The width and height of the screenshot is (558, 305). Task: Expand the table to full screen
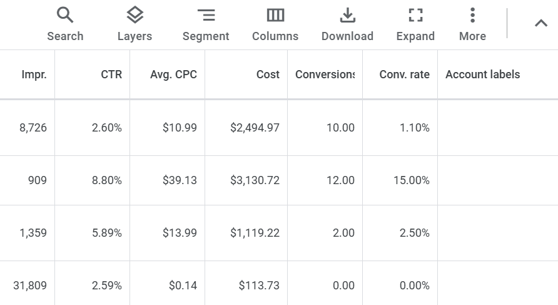[415, 24]
